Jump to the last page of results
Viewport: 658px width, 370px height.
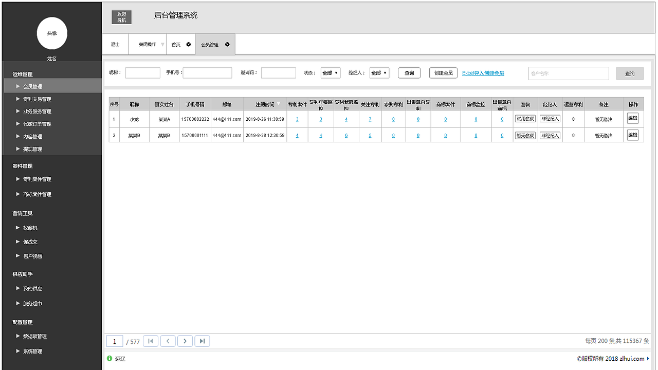point(202,341)
